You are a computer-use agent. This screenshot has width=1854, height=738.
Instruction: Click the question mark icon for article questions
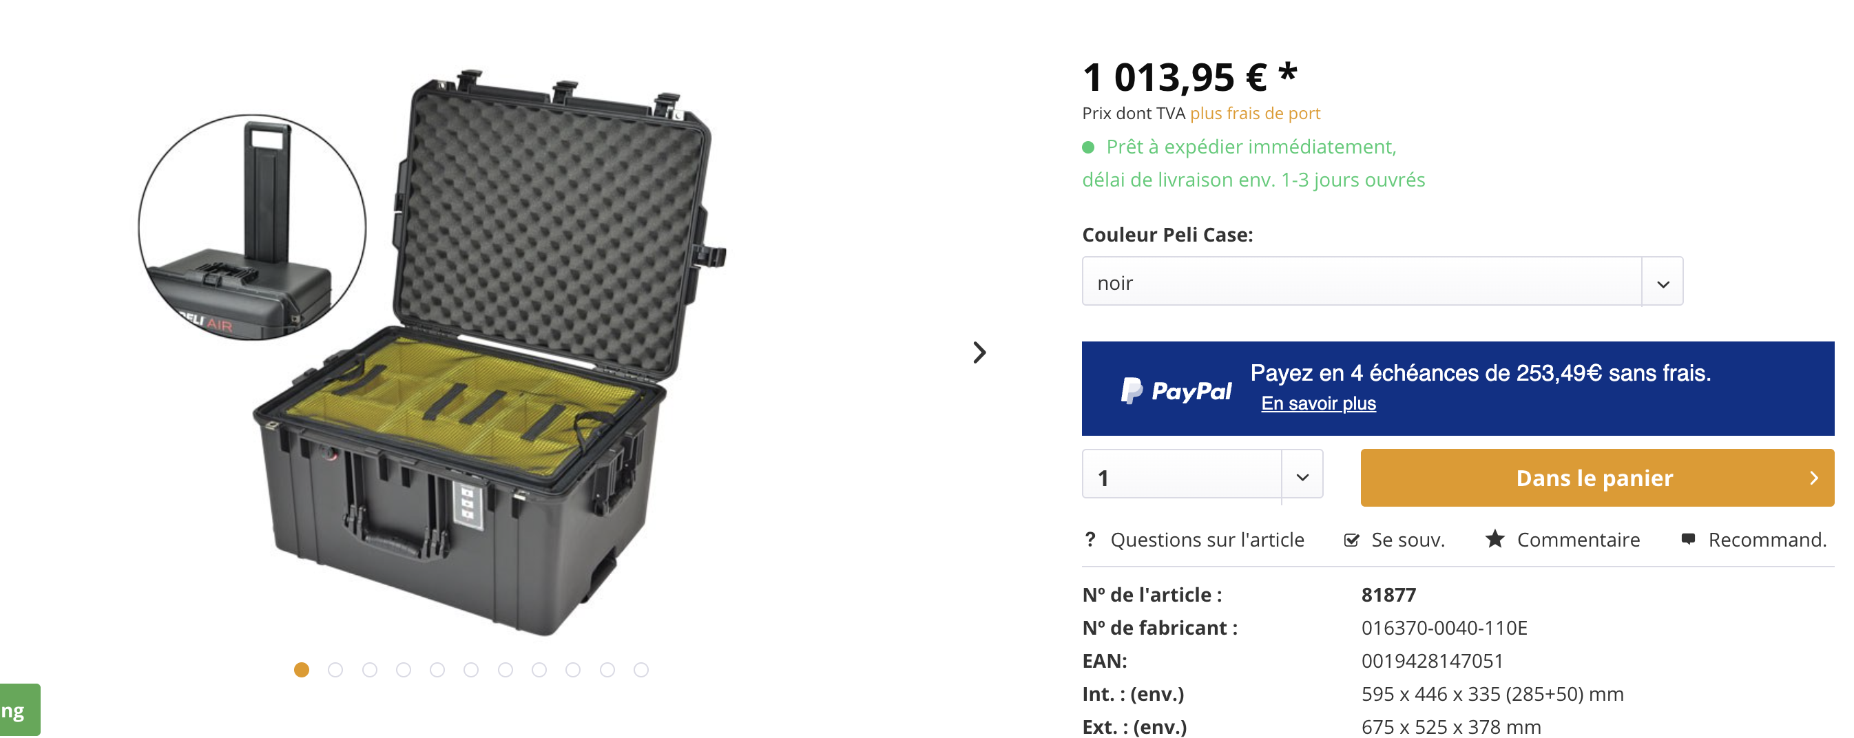[1090, 540]
